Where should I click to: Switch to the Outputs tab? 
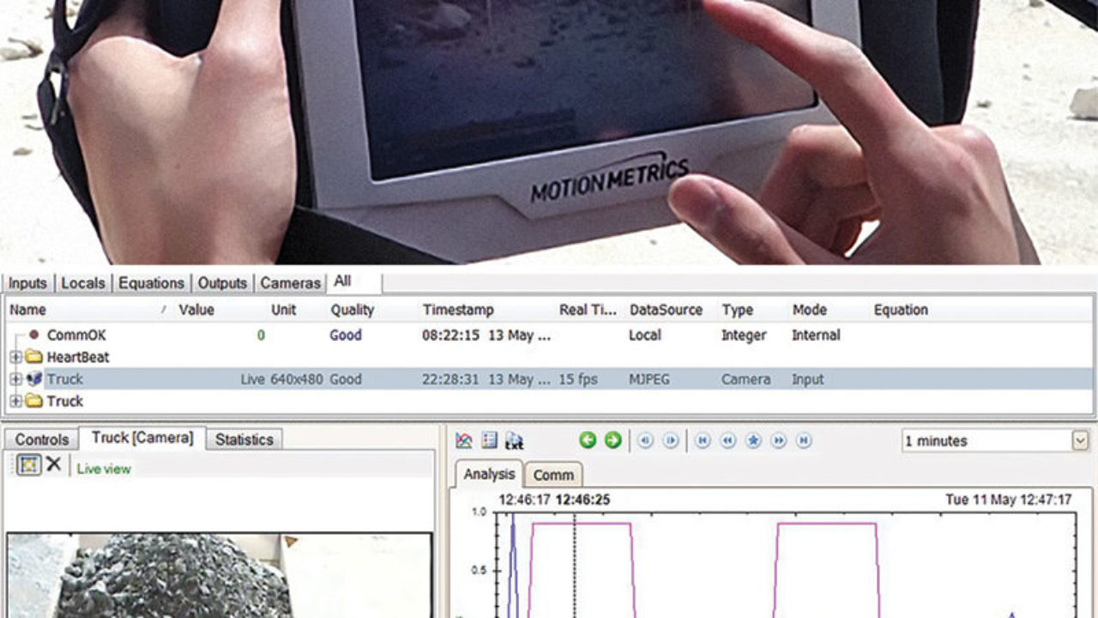coord(222,282)
